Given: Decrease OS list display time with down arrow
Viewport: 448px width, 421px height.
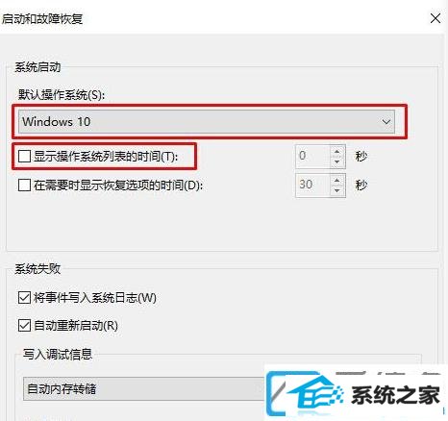Looking at the screenshot, I should click(x=336, y=161).
